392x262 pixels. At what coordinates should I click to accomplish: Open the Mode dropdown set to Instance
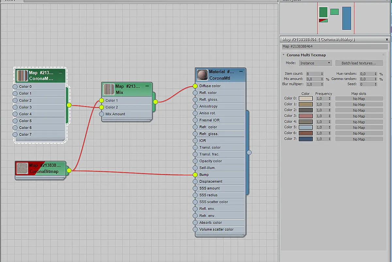[315, 63]
